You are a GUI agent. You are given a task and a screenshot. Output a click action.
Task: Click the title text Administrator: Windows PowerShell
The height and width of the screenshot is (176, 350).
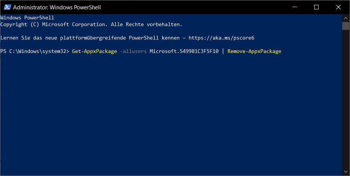point(57,7)
